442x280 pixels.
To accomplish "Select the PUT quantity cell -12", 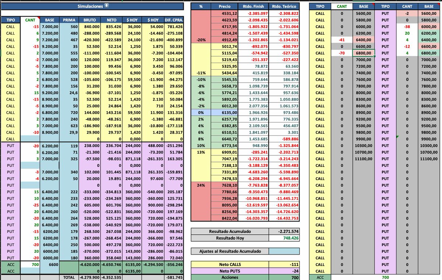I will tap(407, 46).
